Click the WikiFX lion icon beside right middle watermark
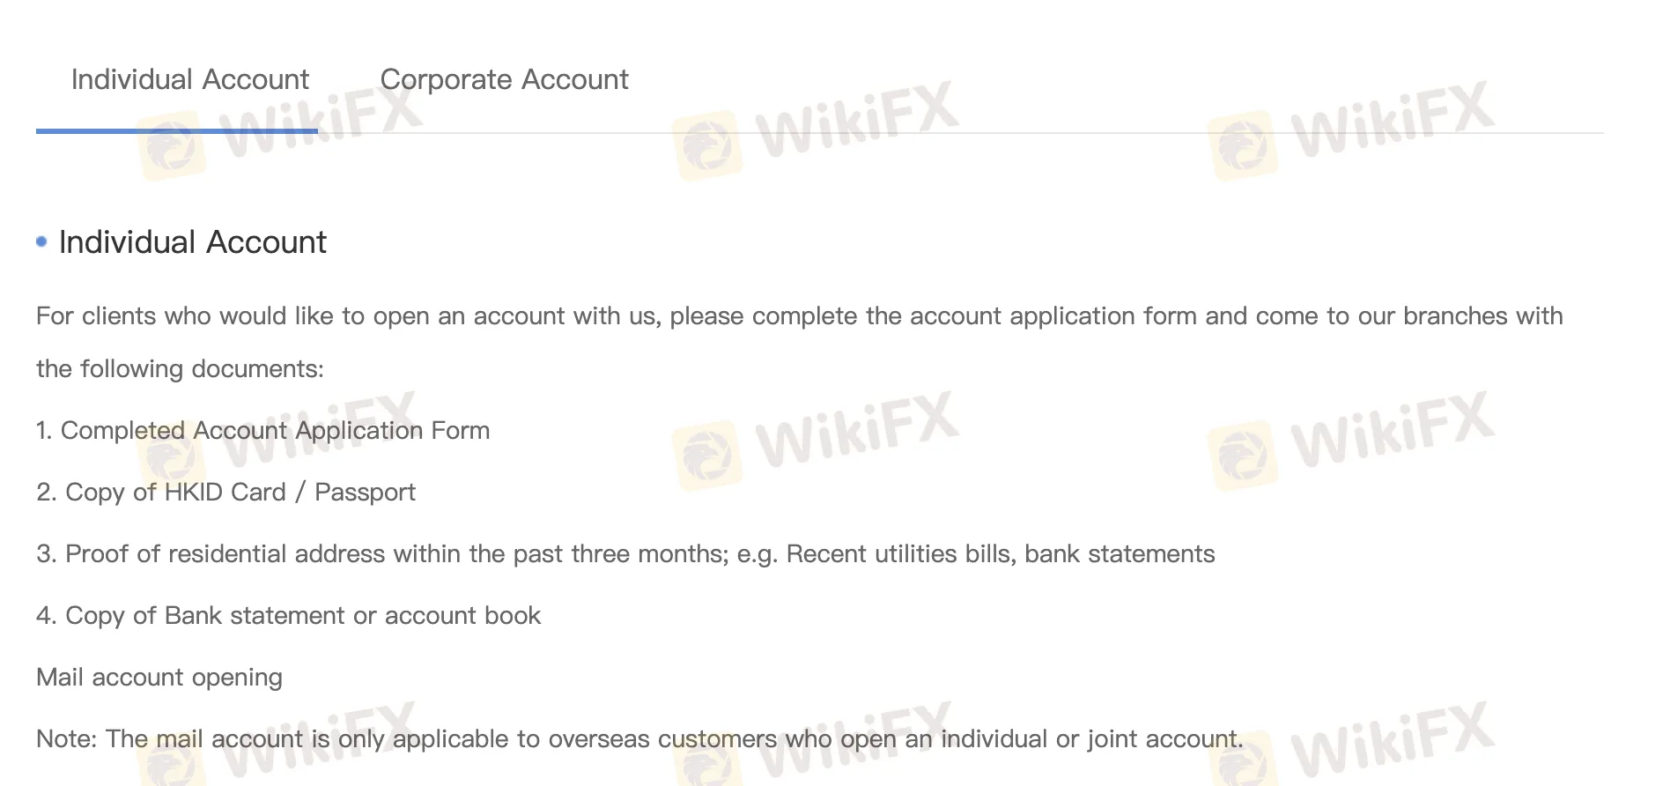 [x=1245, y=451]
